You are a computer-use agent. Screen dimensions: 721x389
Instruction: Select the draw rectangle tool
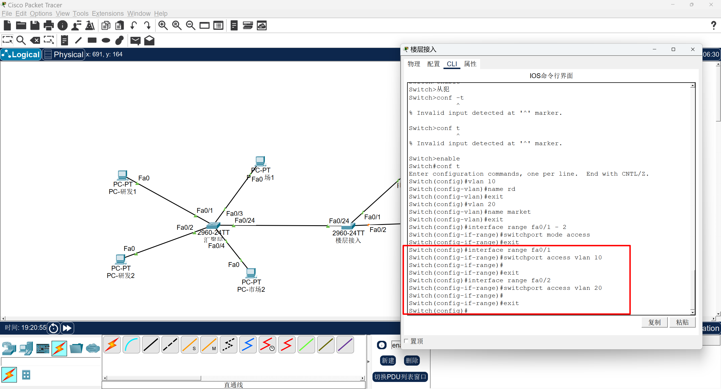coord(92,40)
